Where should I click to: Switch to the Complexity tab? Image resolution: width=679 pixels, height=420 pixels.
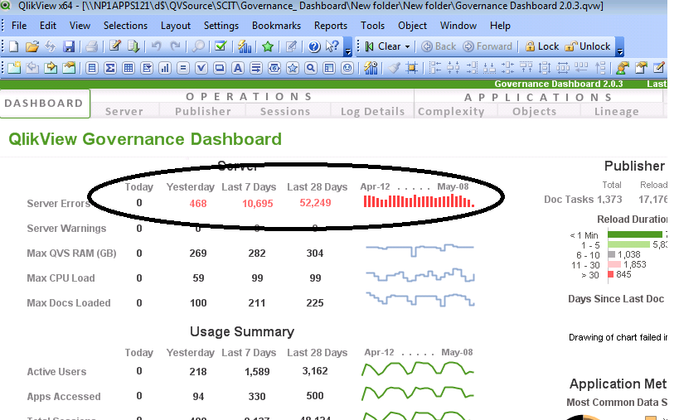(x=451, y=112)
